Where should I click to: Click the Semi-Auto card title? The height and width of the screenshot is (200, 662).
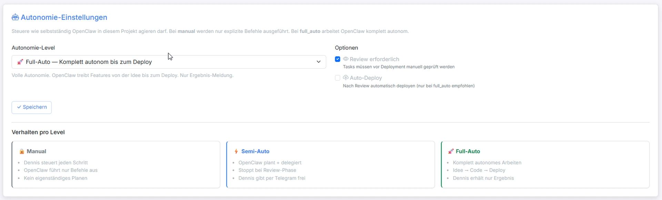click(x=255, y=152)
